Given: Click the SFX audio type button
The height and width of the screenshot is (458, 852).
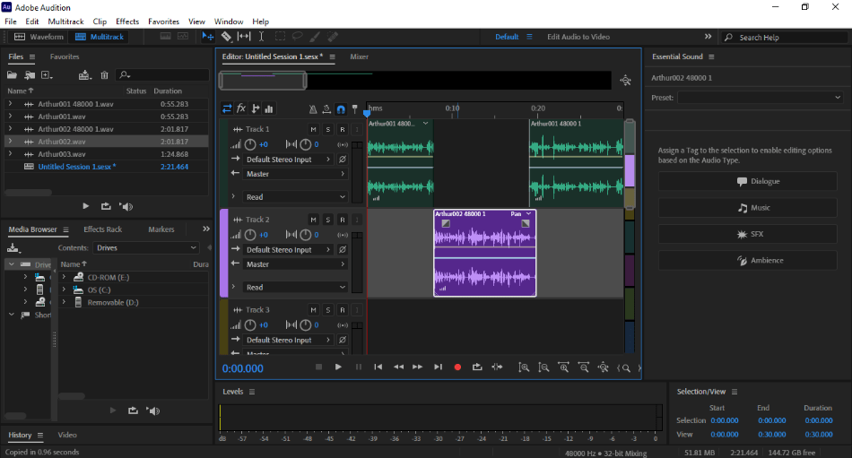Looking at the screenshot, I should point(748,234).
